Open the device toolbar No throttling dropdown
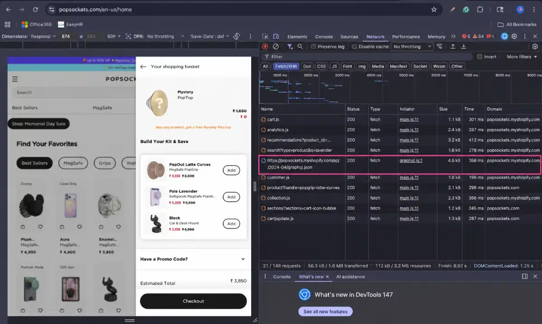 coord(166,36)
